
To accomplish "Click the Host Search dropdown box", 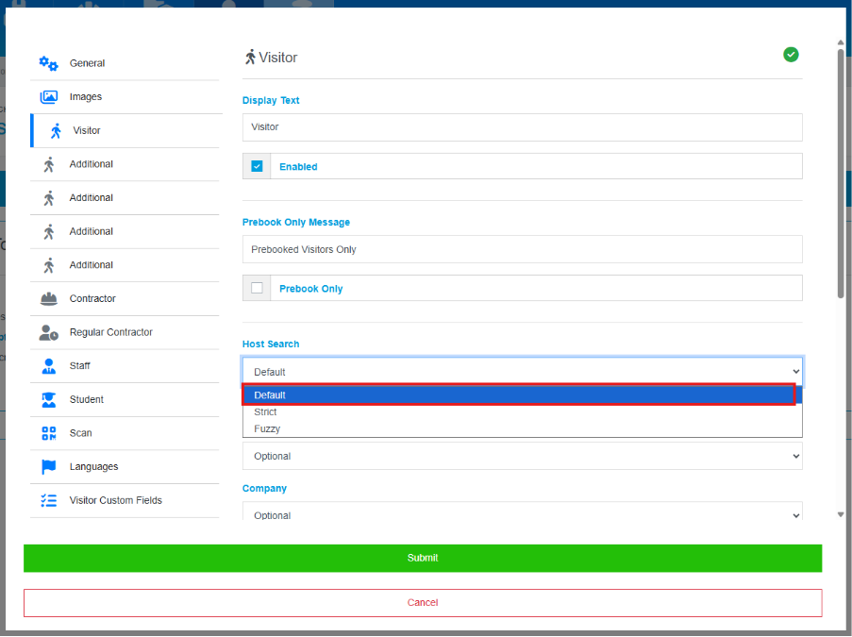I will (x=522, y=372).
